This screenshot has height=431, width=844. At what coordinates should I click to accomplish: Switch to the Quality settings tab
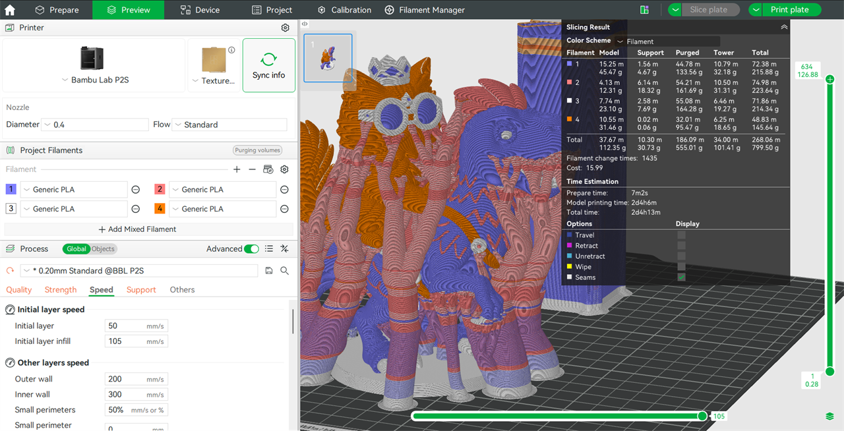click(x=18, y=290)
